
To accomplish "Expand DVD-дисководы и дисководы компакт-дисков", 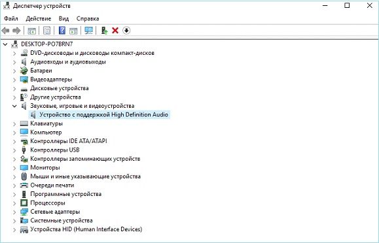I will pos(14,53).
